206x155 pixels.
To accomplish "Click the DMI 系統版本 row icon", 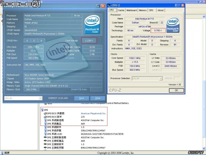I will tap(45, 127).
